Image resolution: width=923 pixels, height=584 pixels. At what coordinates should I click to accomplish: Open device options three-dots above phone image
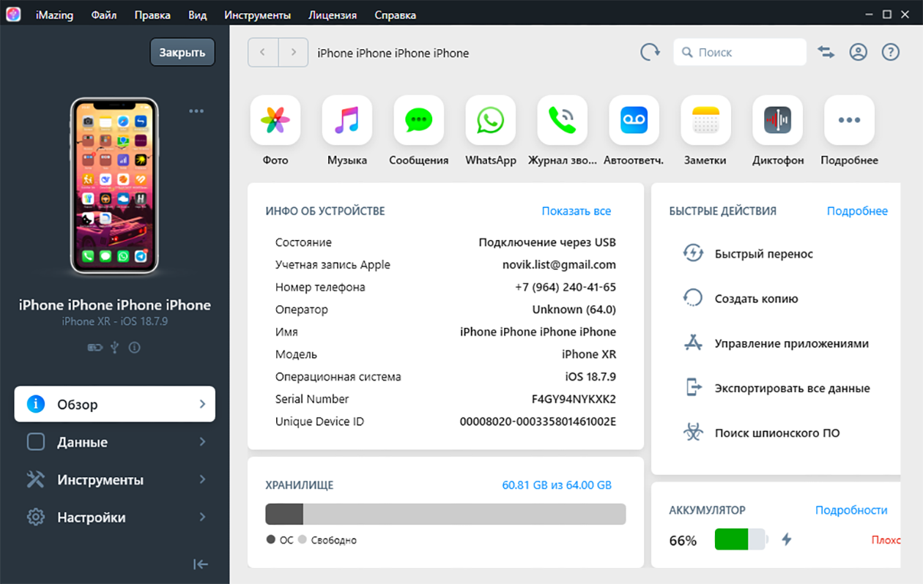[196, 111]
